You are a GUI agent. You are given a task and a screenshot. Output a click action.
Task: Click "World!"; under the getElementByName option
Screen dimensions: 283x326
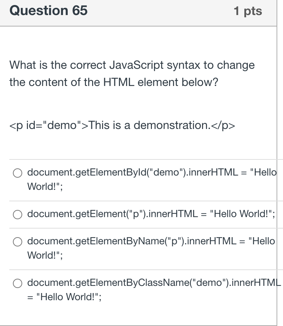(x=44, y=255)
